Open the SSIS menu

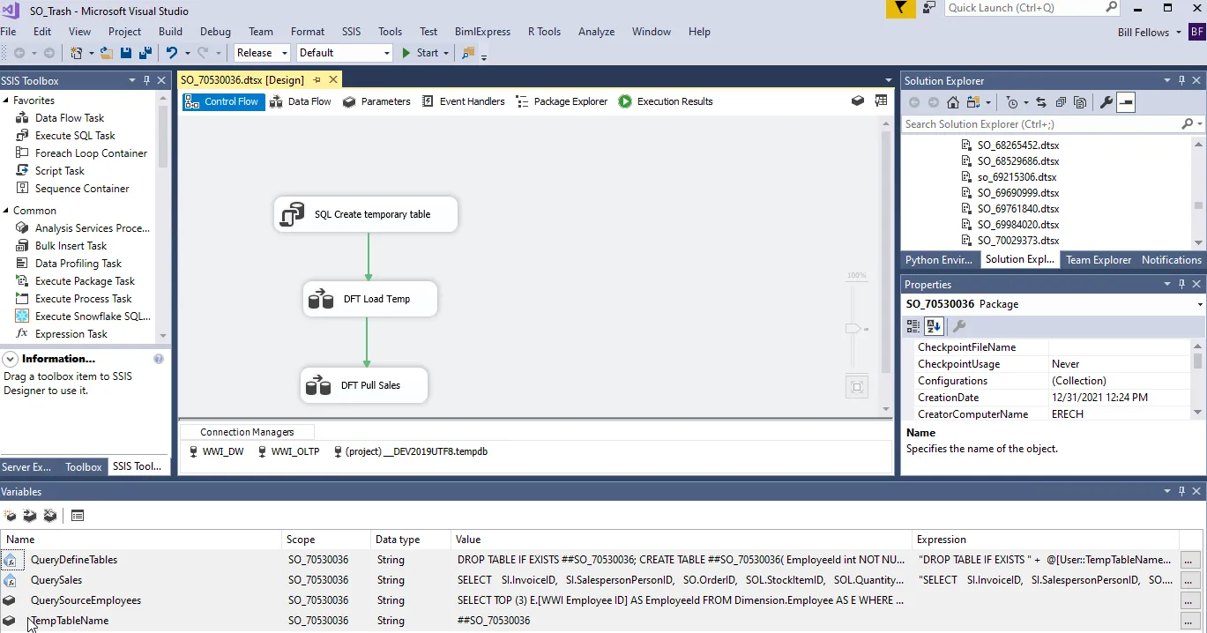[352, 32]
